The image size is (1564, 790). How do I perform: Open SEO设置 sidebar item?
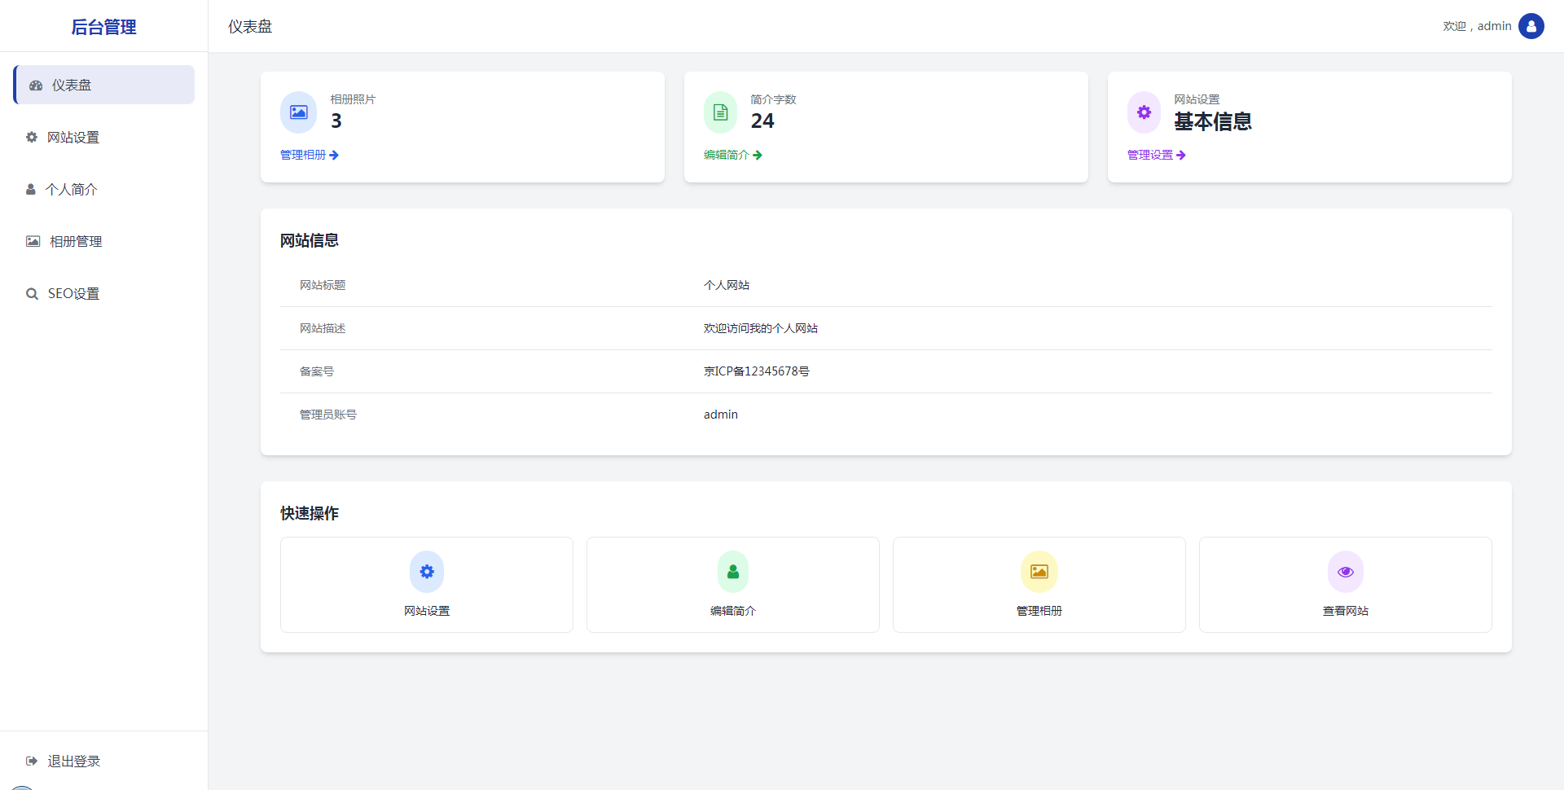click(73, 294)
